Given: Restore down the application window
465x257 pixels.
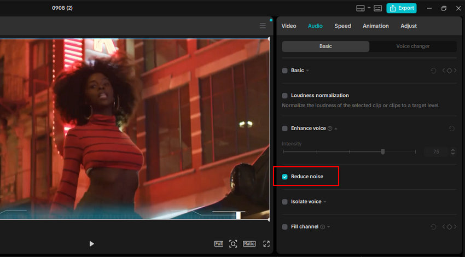Looking at the screenshot, I should point(444,8).
